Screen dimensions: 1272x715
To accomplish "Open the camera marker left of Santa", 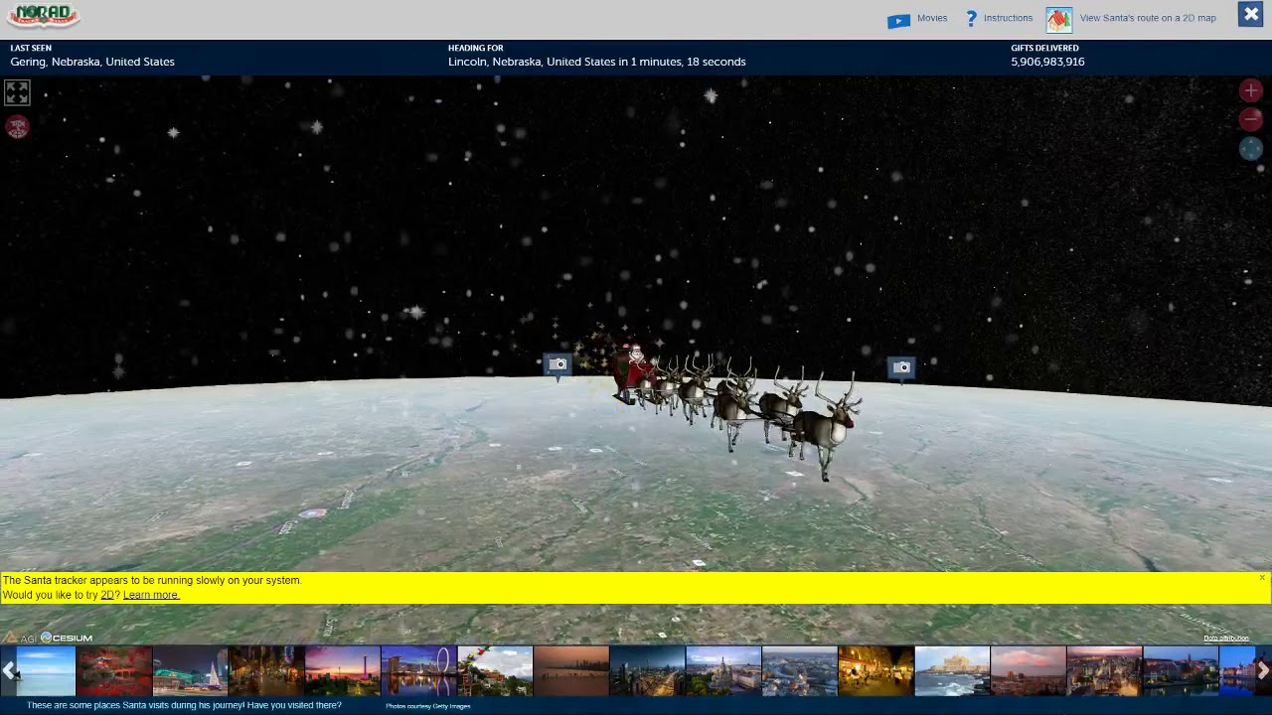I will coord(557,365).
